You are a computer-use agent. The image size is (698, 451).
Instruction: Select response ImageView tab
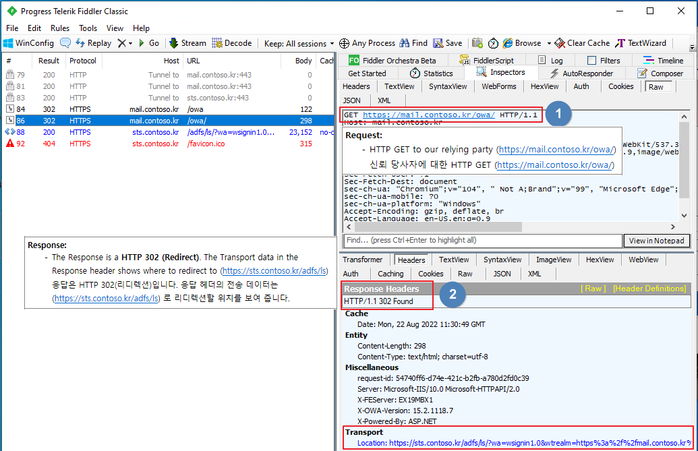553,260
